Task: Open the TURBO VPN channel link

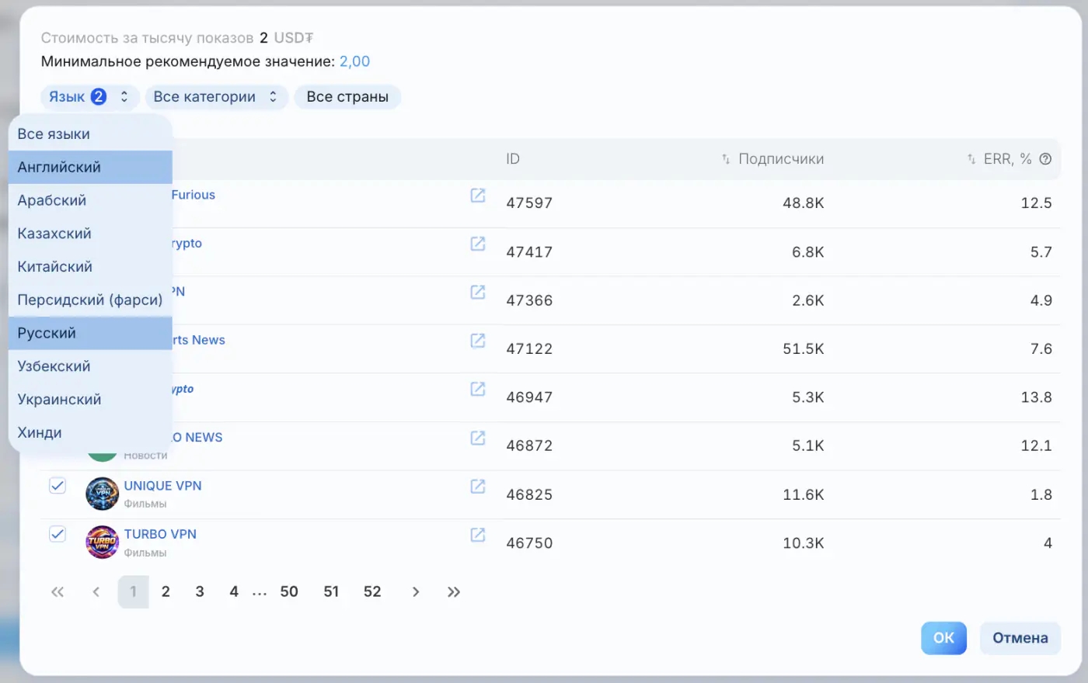Action: (x=160, y=534)
